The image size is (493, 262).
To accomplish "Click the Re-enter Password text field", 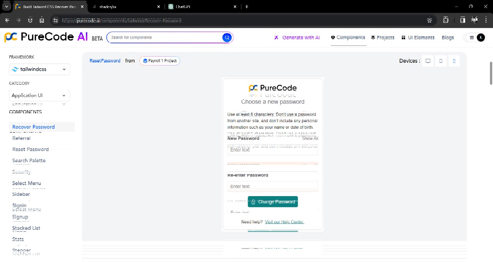I will [x=273, y=186].
